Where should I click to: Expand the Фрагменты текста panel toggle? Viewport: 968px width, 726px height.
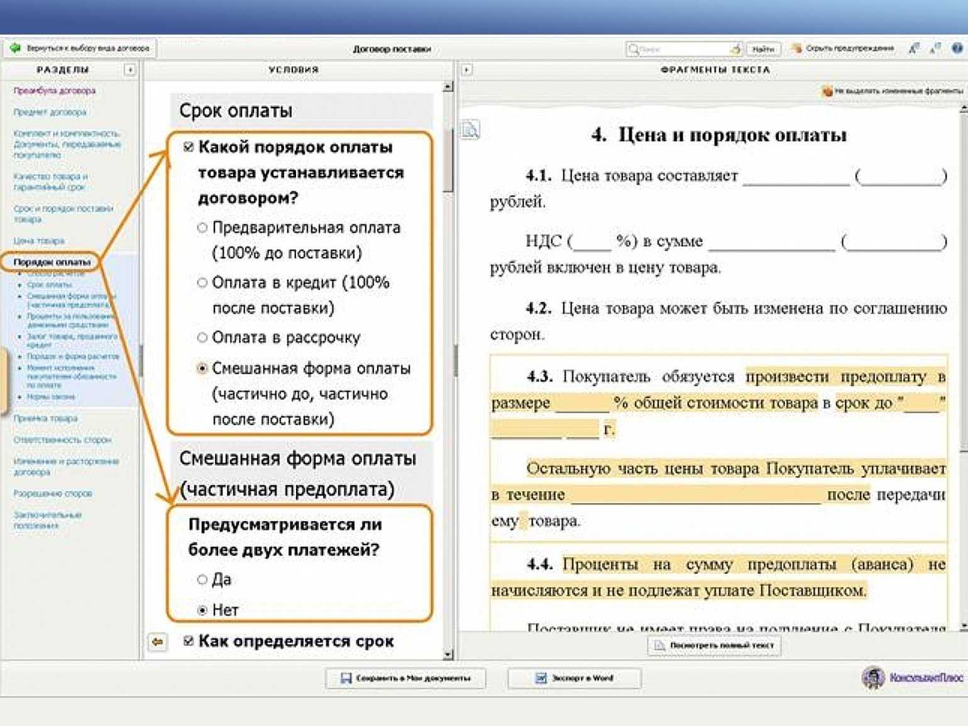point(466,70)
